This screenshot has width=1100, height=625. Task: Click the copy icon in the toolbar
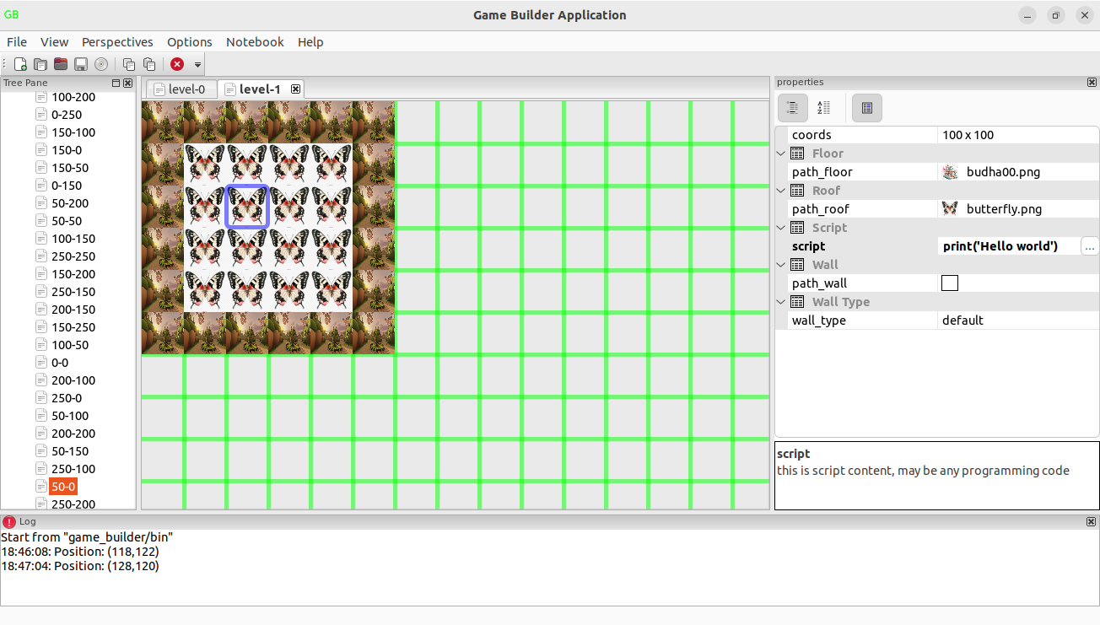point(129,64)
